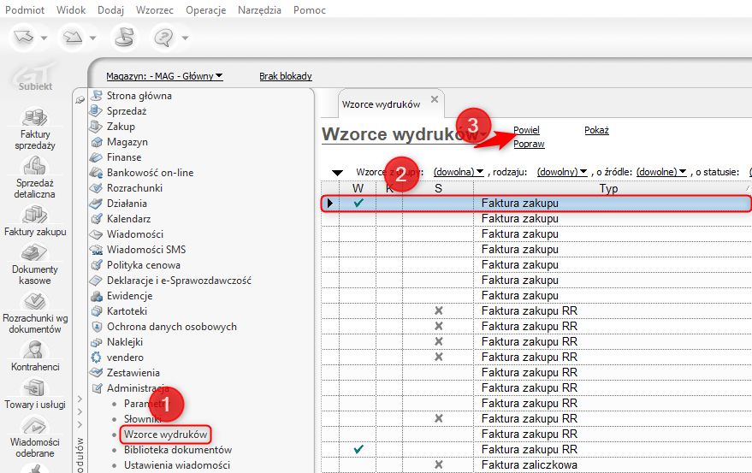This screenshot has height=473, width=752.
Task: Click the Zakup module icon
Action: click(97, 127)
